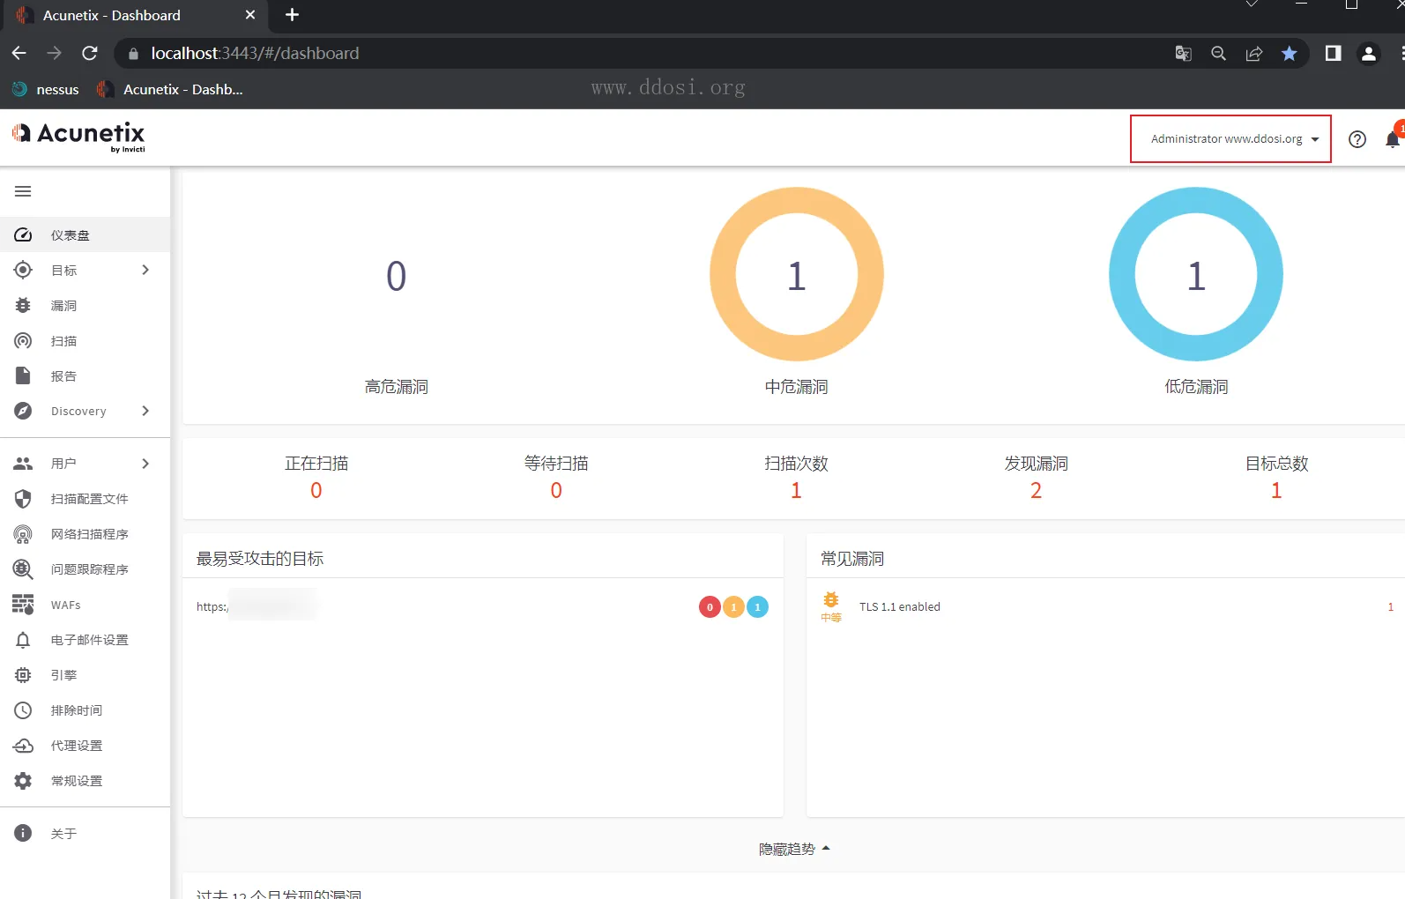The height and width of the screenshot is (899, 1405).
Task: Click the 关于 info icon
Action: pyautogui.click(x=23, y=833)
